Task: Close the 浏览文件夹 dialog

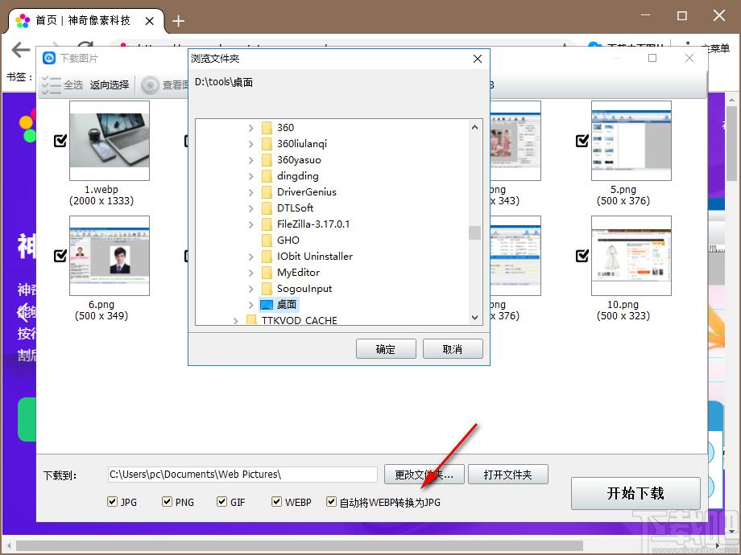Action: coord(478,59)
